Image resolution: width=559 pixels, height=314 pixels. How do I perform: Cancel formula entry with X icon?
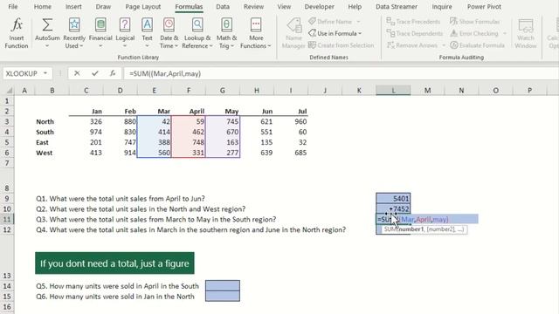point(77,73)
